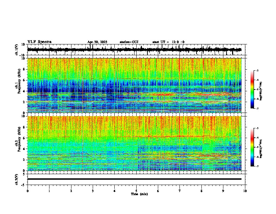Click the "6" tick on the time axis
276x214 pixels.
[x=158, y=191]
